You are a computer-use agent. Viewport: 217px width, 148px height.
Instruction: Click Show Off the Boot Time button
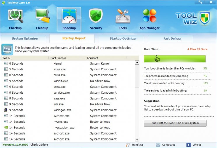175,123
